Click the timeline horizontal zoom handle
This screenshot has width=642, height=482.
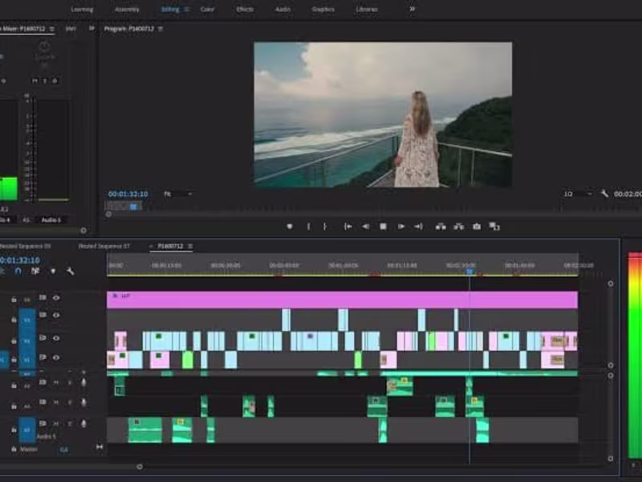[x=140, y=467]
